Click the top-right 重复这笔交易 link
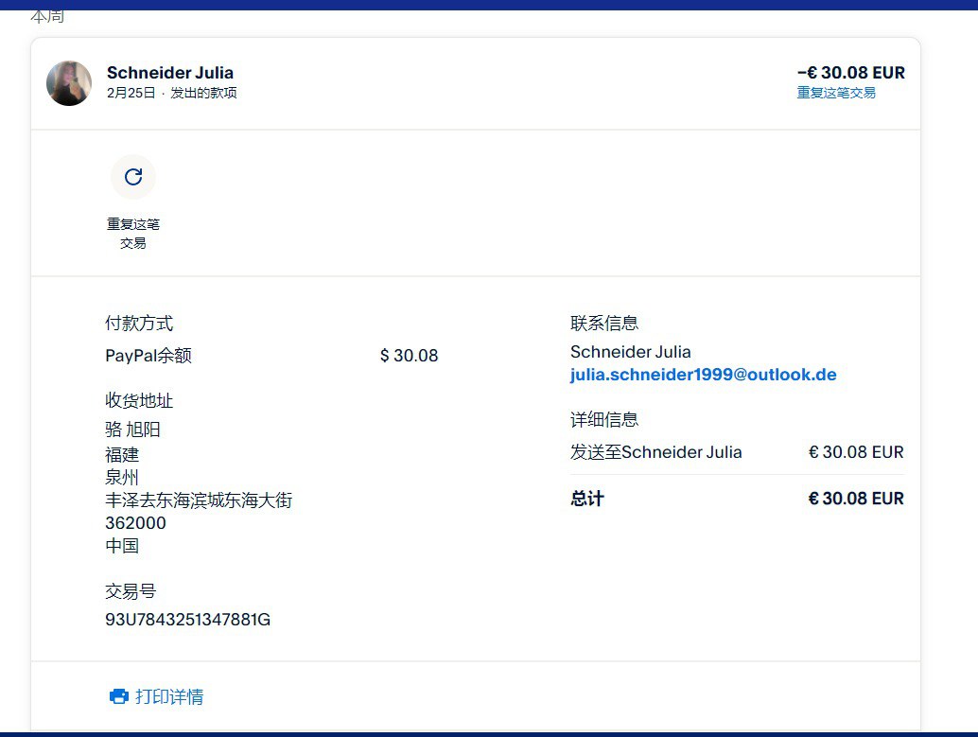Viewport: 978px width, 737px height. pyautogui.click(x=836, y=93)
